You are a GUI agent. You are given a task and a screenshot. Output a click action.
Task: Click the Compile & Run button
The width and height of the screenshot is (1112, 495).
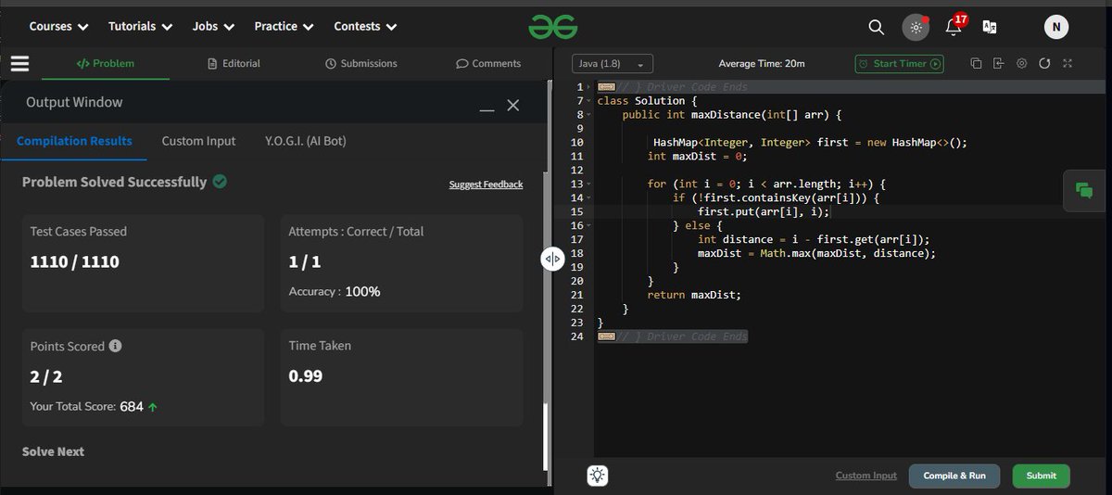coord(954,476)
